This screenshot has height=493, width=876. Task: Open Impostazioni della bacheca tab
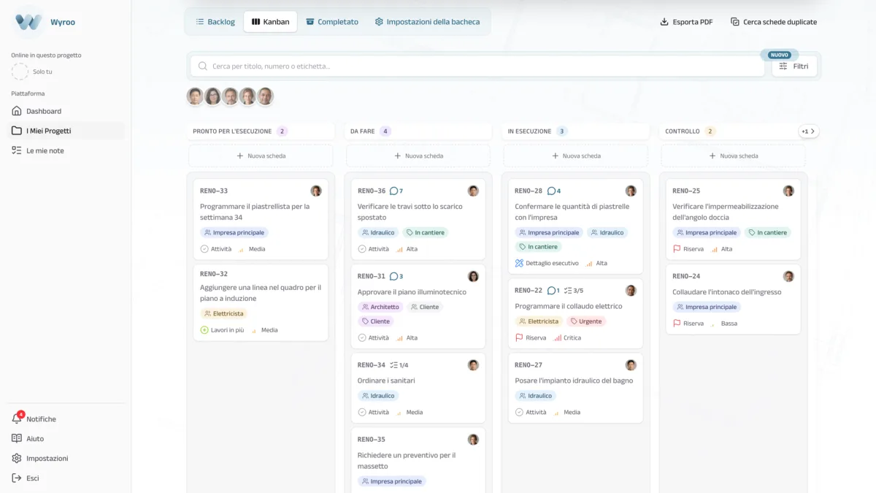pos(428,22)
